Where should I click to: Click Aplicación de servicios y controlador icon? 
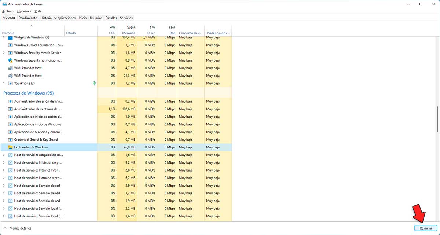pos(10,132)
